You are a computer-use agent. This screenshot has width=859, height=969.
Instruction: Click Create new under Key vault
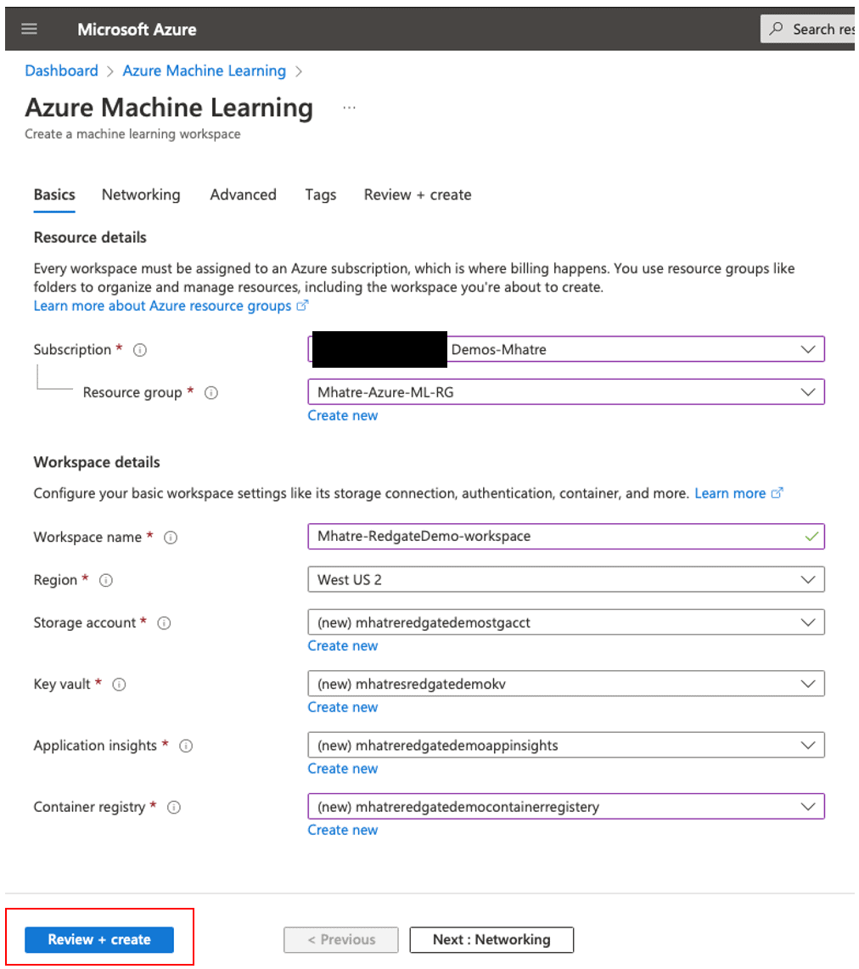pos(343,707)
